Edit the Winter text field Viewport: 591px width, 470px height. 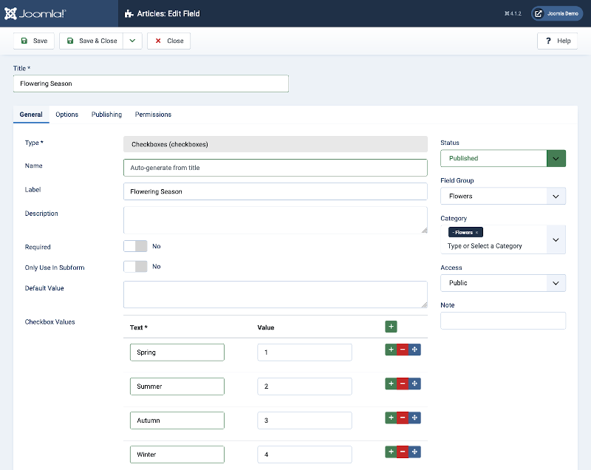pyautogui.click(x=177, y=454)
